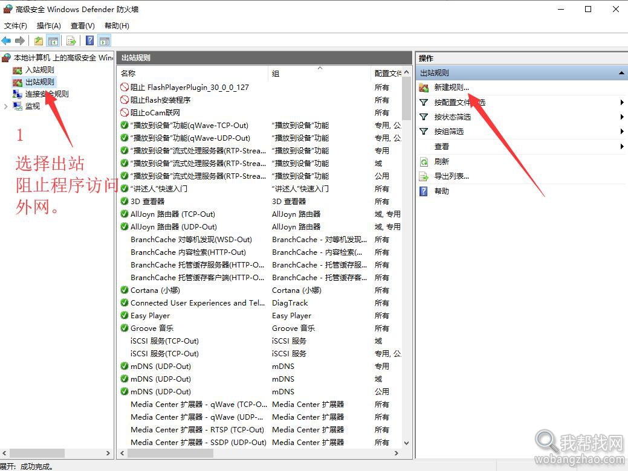
Task: Click the DiagTrack group cell
Action: click(290, 303)
